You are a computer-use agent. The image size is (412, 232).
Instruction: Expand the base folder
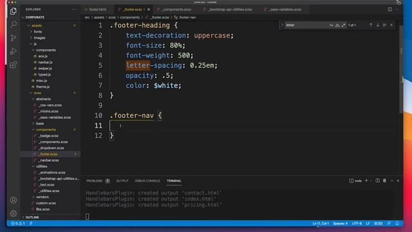pos(40,123)
